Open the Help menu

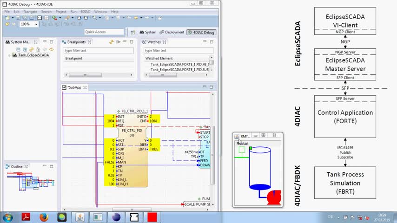click(x=115, y=12)
